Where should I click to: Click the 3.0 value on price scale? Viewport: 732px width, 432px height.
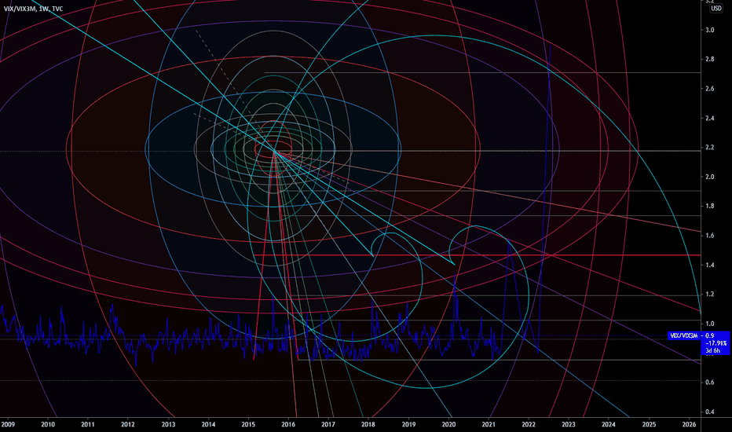pos(710,30)
